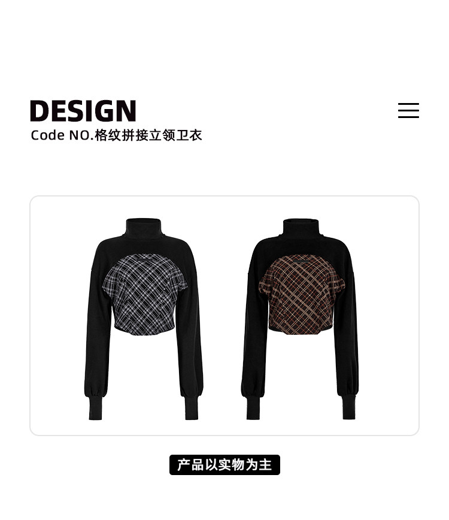Viewport: 449px width, 520px height.
Task: Click the right black sleeve of the brown plaid sweater
Action: (x=346, y=332)
